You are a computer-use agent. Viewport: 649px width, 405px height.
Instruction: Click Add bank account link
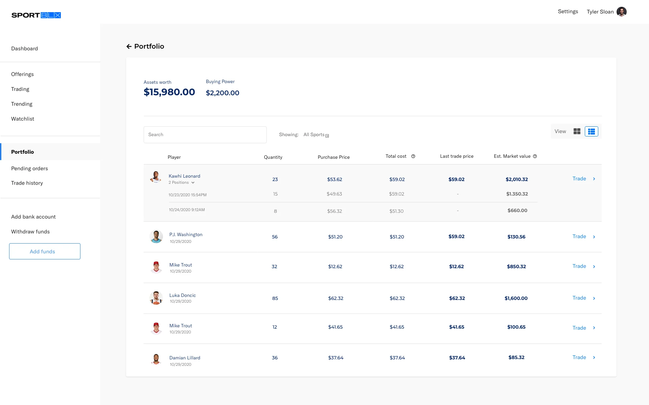33,217
